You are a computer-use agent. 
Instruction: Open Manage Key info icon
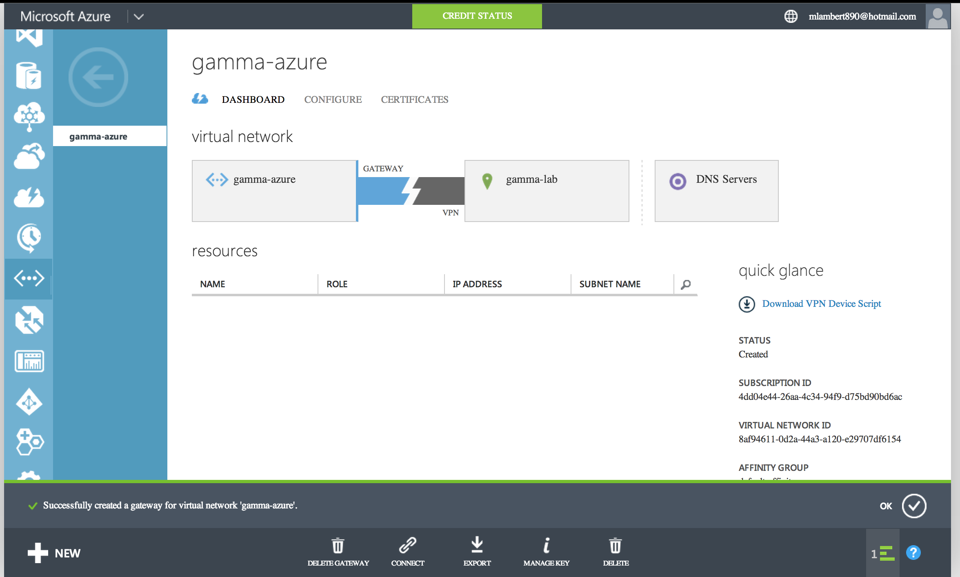[546, 546]
